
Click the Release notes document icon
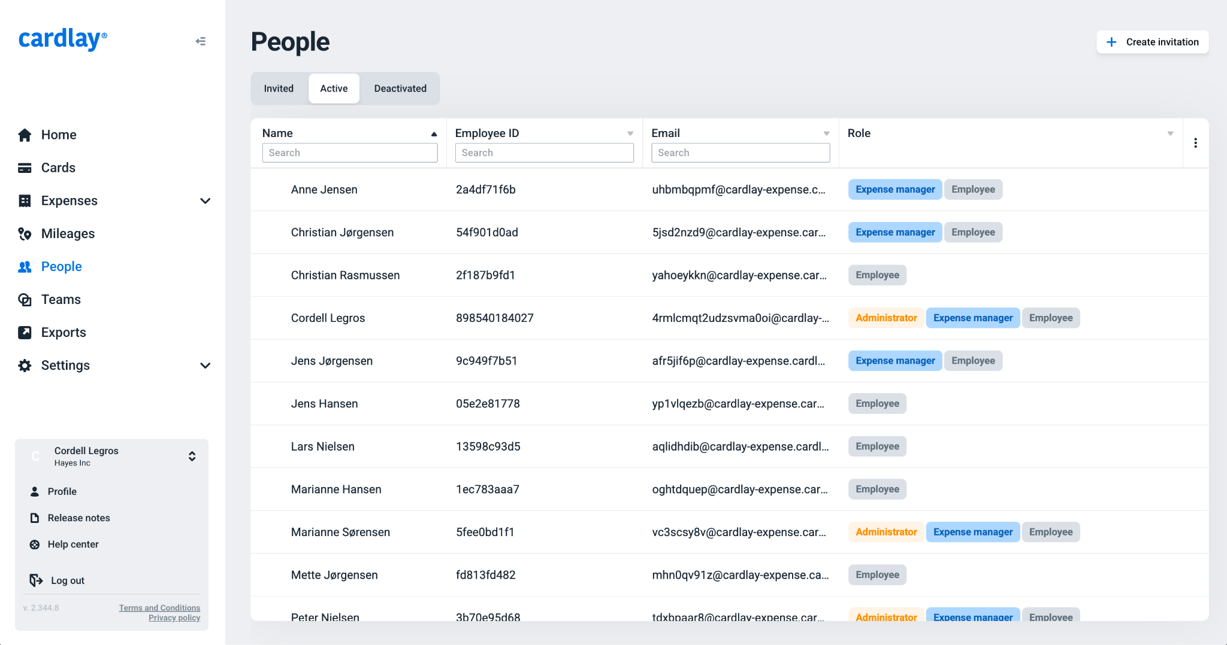pyautogui.click(x=35, y=518)
